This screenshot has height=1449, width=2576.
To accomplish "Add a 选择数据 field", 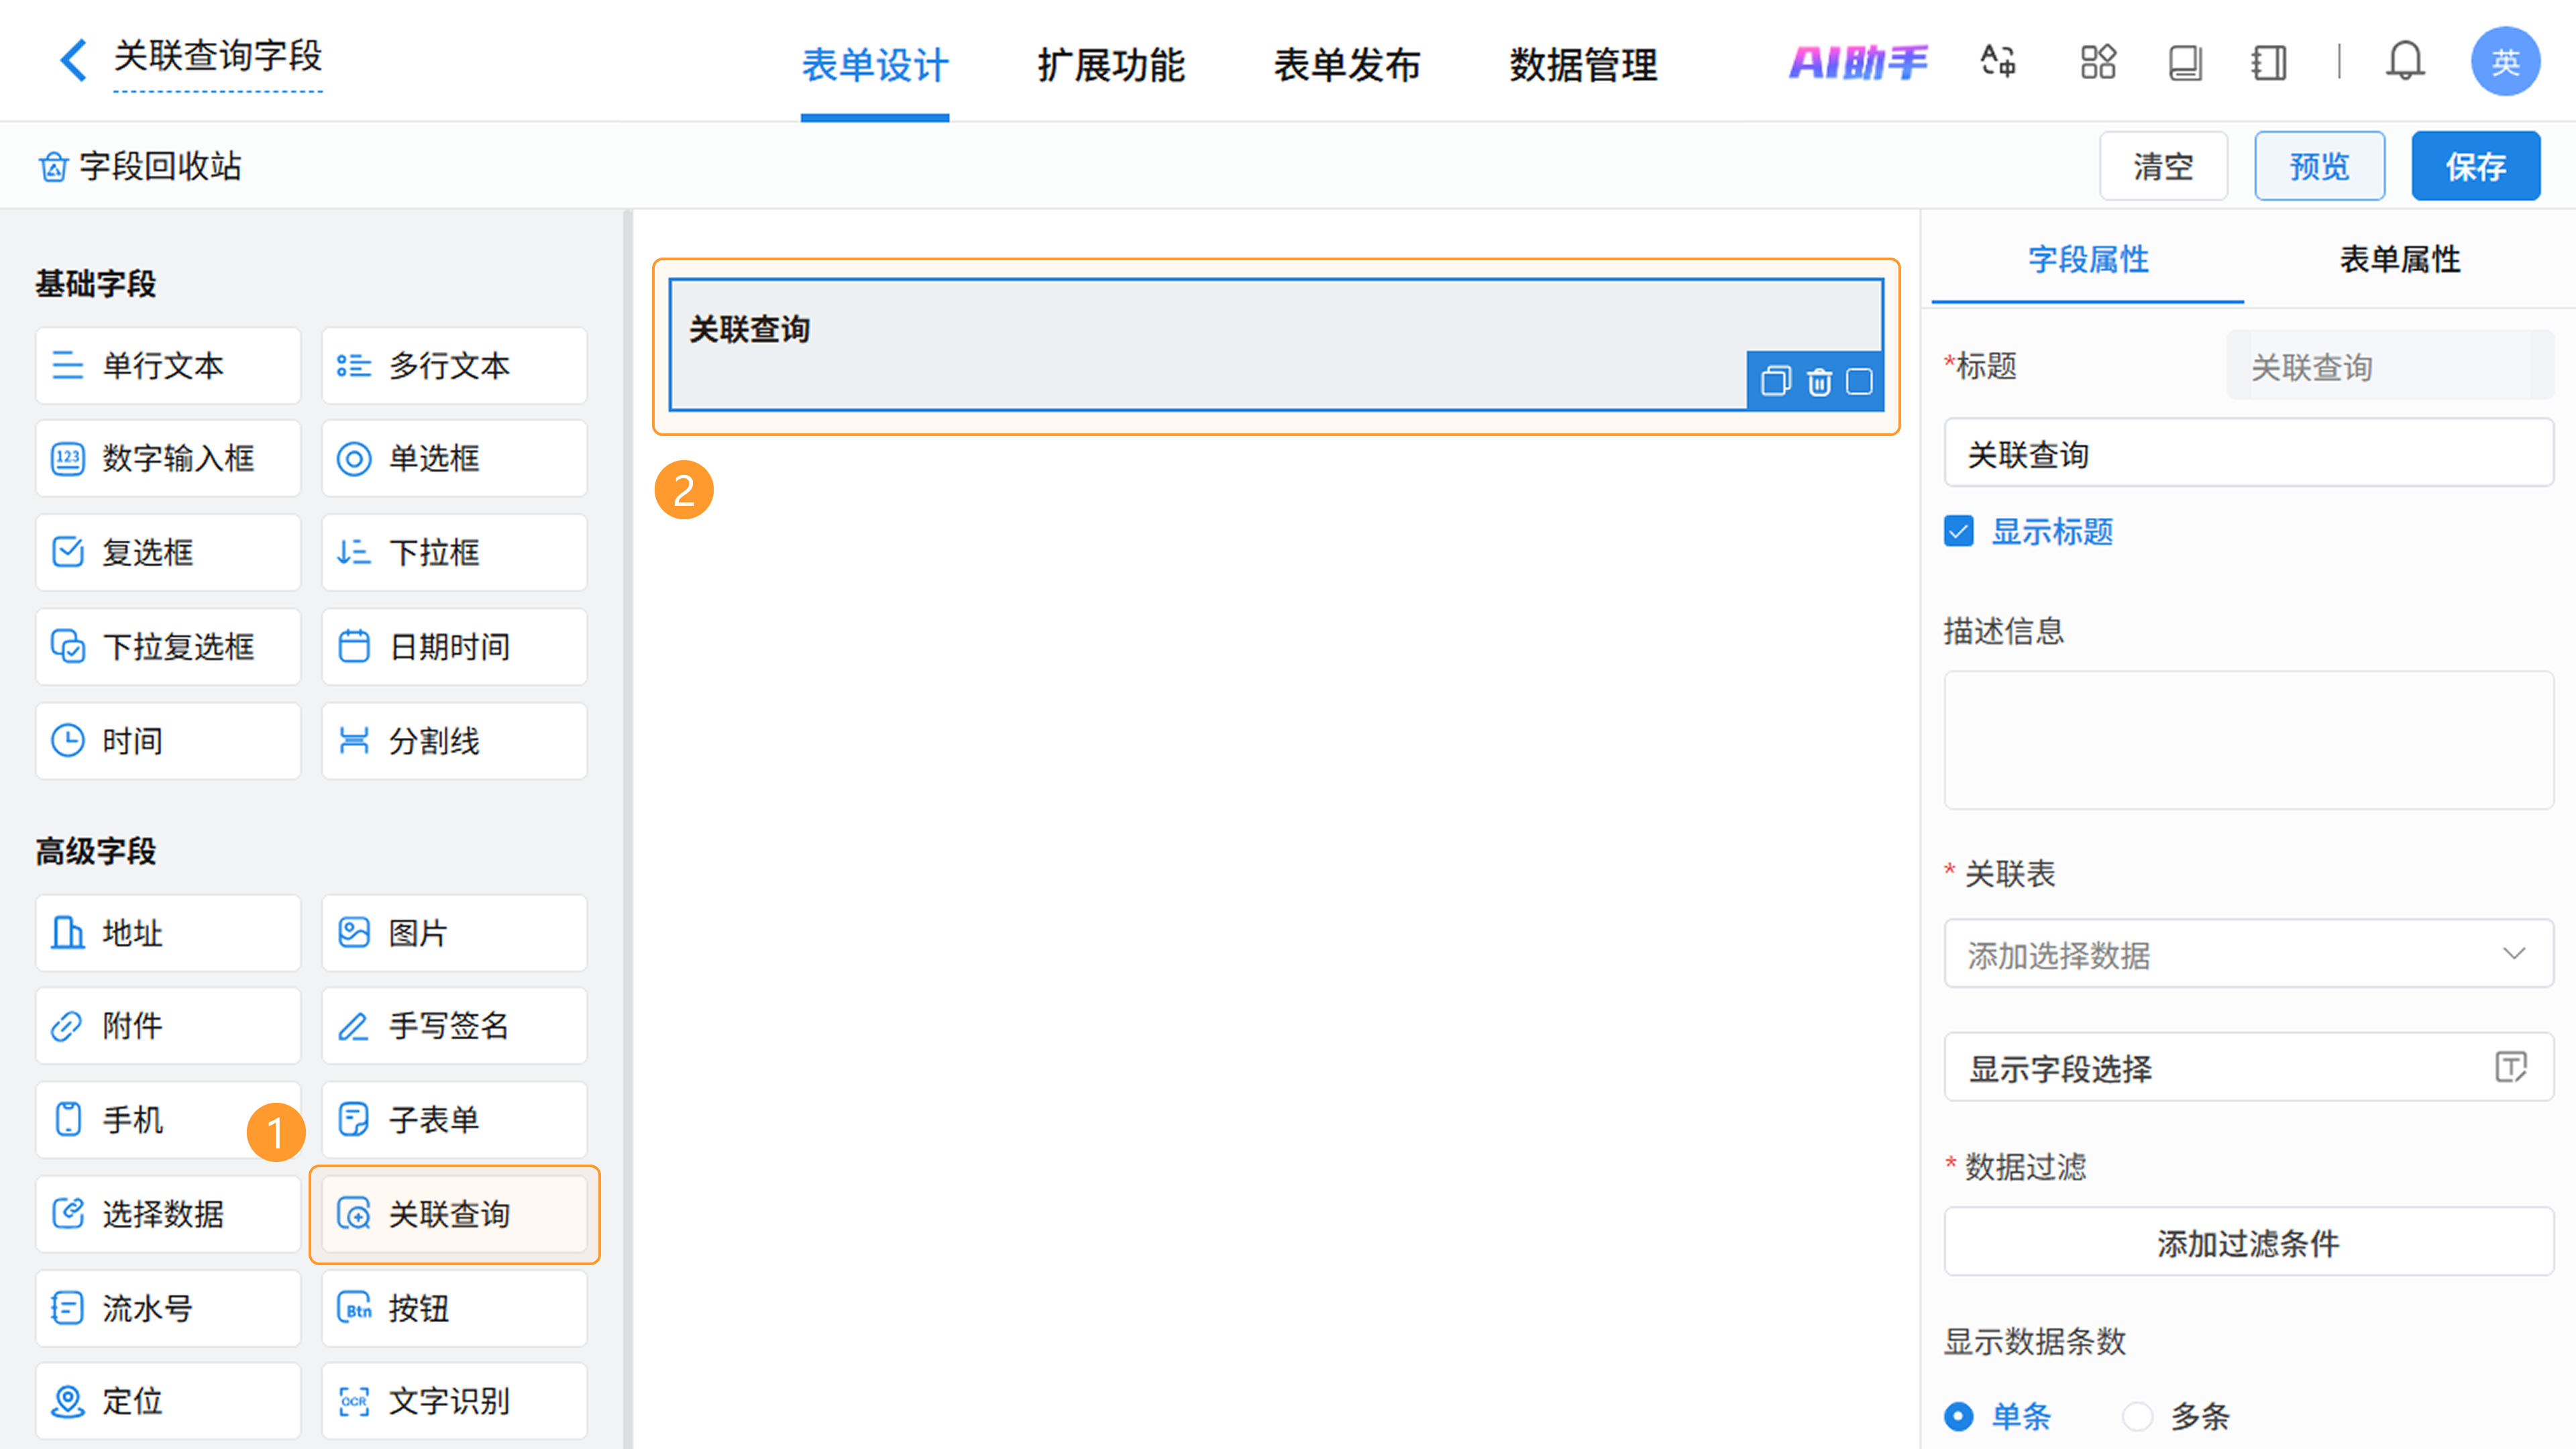I will coord(168,1214).
